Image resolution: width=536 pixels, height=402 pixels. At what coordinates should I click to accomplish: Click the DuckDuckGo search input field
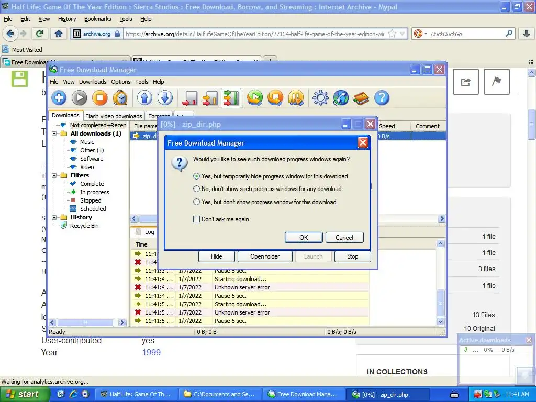pyautogui.click(x=466, y=33)
